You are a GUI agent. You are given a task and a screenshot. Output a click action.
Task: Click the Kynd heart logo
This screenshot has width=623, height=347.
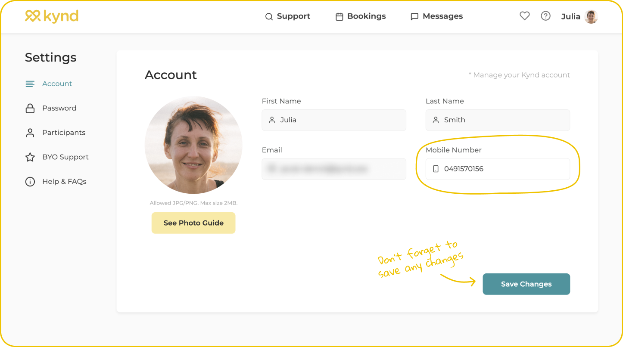[x=33, y=16]
